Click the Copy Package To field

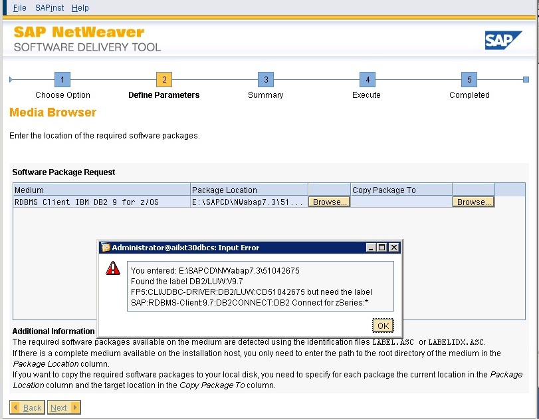point(401,202)
